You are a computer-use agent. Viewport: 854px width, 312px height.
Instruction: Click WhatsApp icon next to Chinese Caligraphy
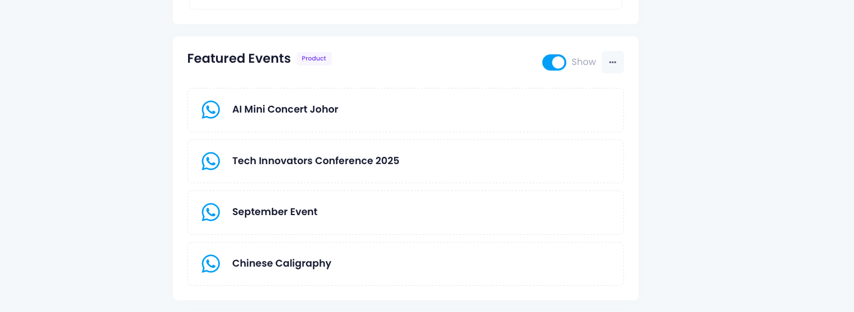tap(210, 264)
